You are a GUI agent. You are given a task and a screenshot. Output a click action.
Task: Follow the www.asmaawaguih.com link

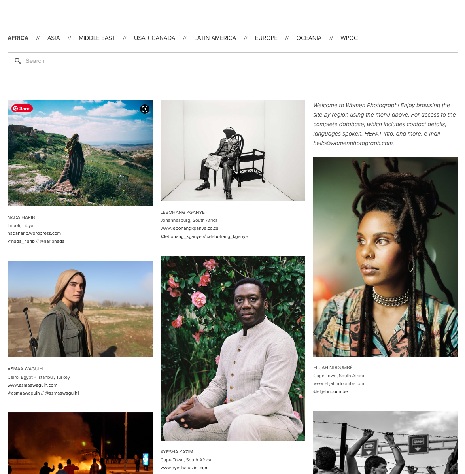pos(32,385)
